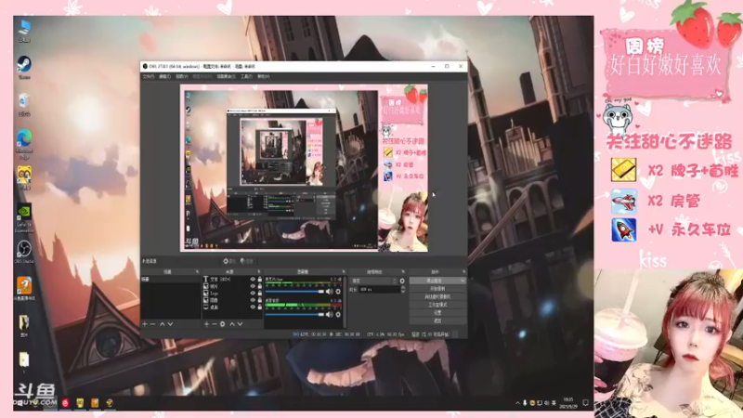Open the scene transition properties gear

402,281
